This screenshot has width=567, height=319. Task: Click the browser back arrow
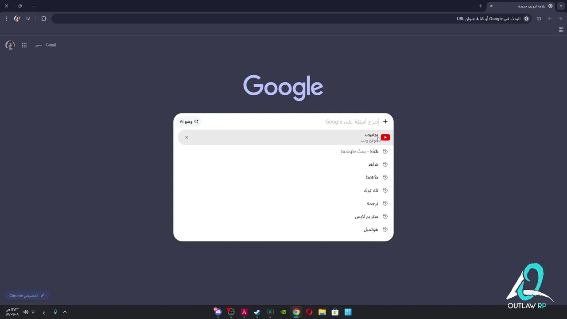[560, 19]
